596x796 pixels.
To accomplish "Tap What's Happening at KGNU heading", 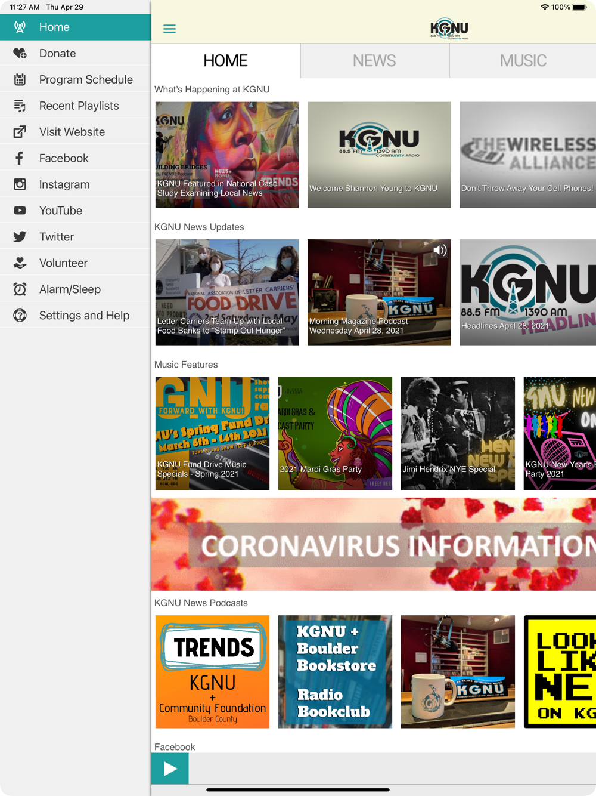I will [212, 90].
